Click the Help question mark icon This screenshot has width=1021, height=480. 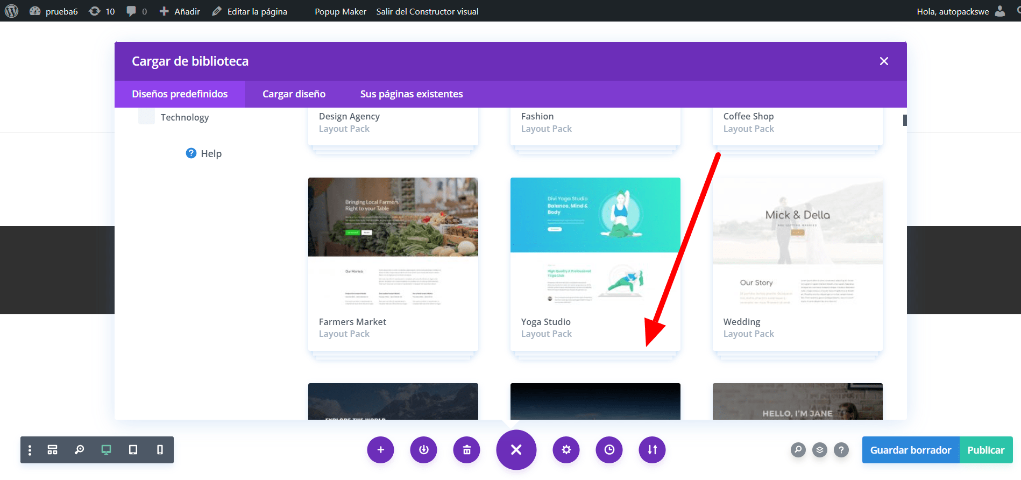point(191,153)
